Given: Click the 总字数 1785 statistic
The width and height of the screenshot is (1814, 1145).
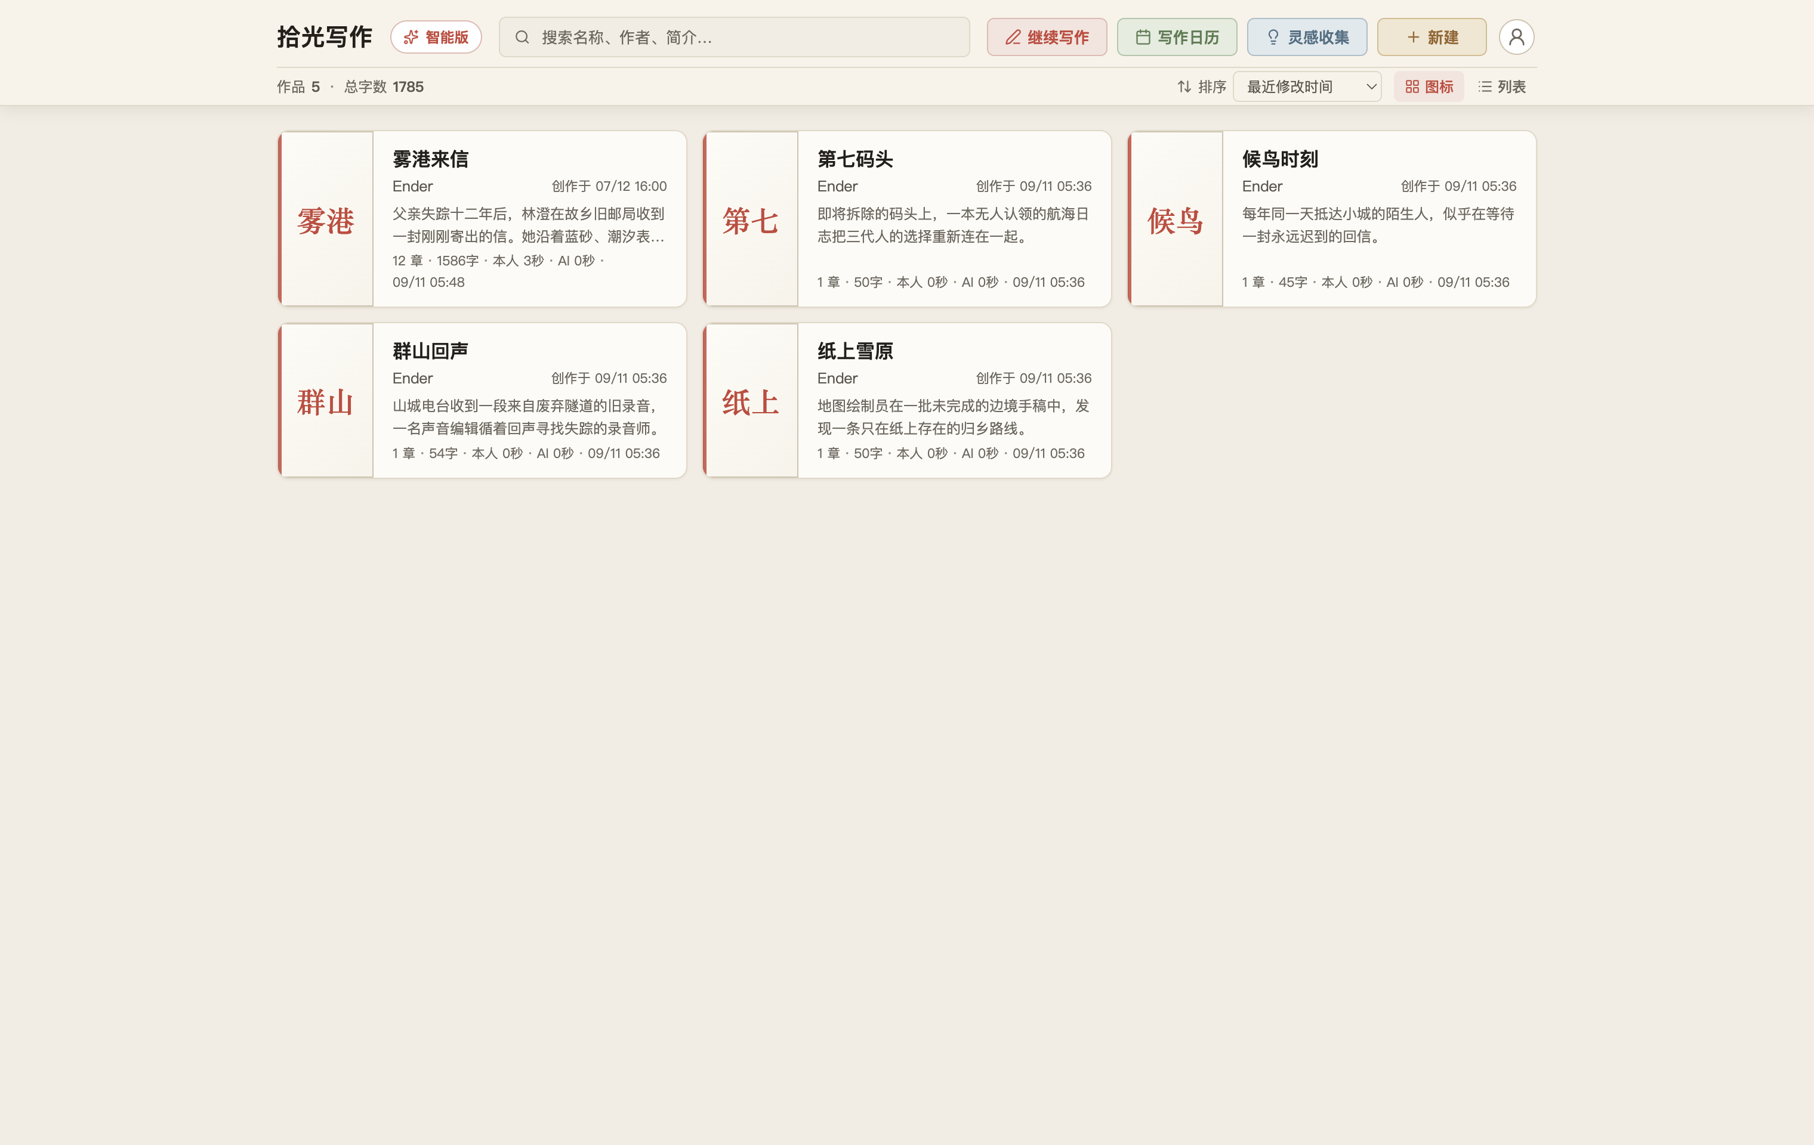Looking at the screenshot, I should pos(384,86).
